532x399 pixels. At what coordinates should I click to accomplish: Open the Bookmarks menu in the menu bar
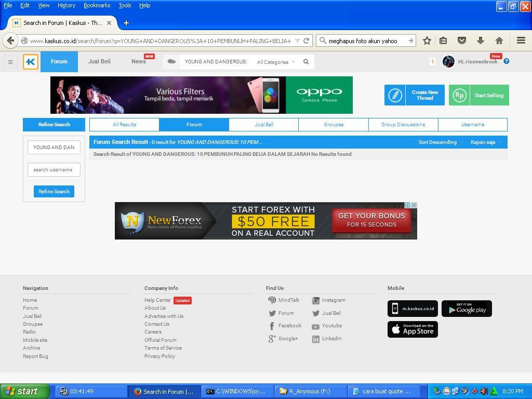coord(97,5)
